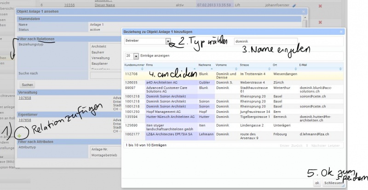The image size is (368, 190).
Task: Sort table by Strasse column arrows
Action: point(269,69)
